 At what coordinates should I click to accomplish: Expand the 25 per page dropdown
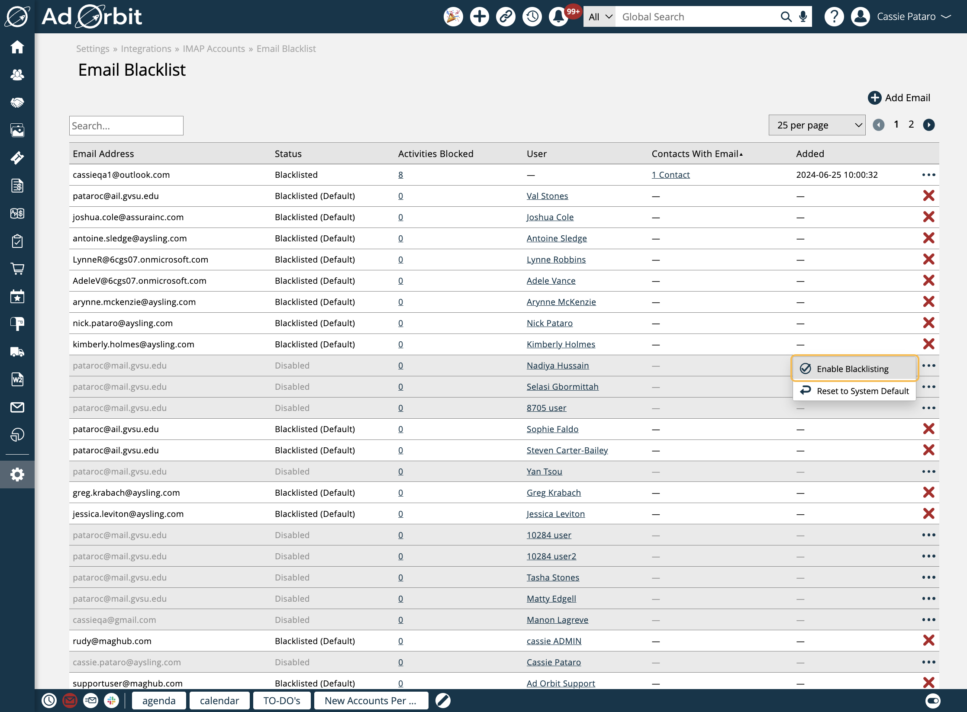817,125
